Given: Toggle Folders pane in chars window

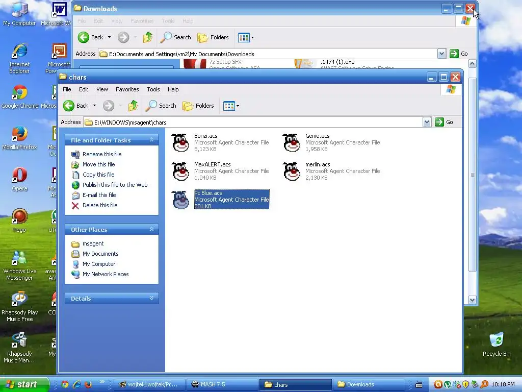Looking at the screenshot, I should [x=198, y=106].
